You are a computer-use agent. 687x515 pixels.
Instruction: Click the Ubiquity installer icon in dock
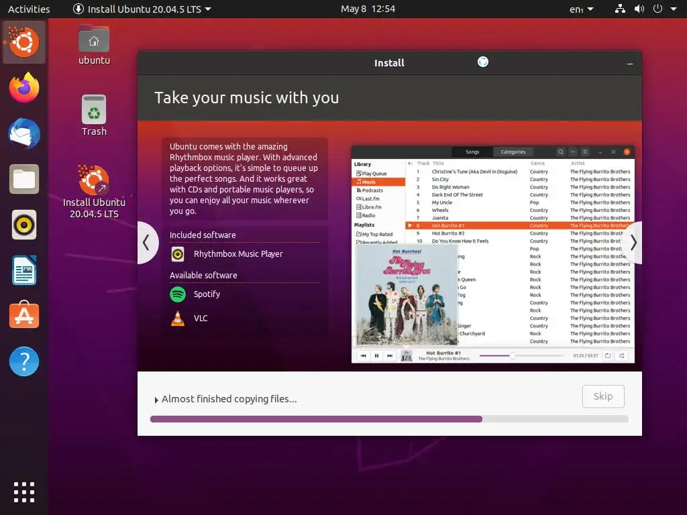point(24,42)
